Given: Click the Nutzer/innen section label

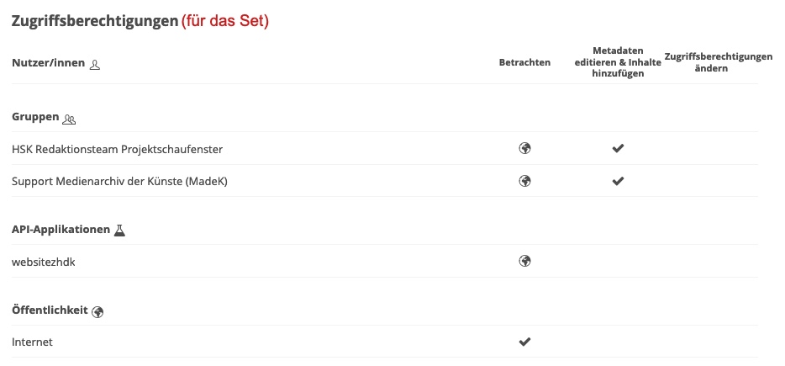Looking at the screenshot, I should pyautogui.click(x=49, y=63).
